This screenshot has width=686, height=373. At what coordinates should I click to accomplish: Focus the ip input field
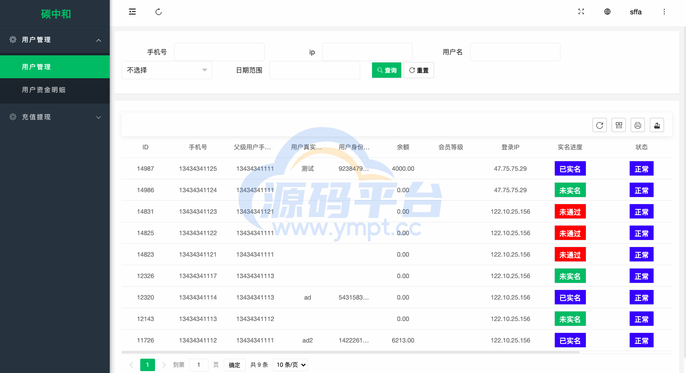(x=367, y=52)
